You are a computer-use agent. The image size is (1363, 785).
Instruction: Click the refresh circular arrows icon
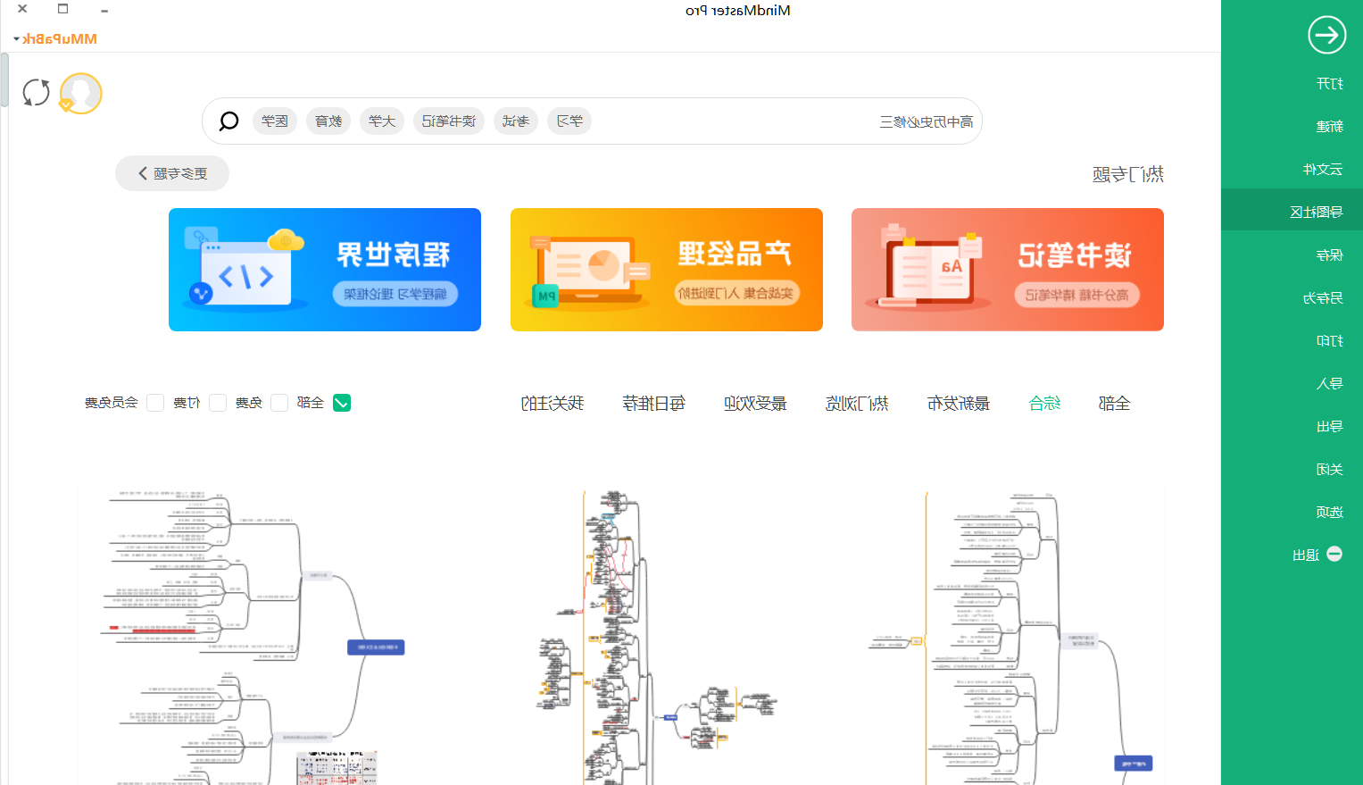pyautogui.click(x=37, y=92)
